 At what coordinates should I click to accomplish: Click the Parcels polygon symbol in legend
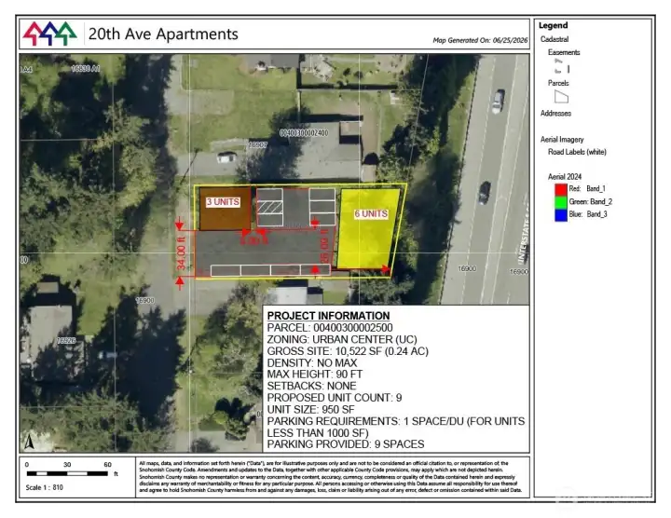tap(561, 97)
